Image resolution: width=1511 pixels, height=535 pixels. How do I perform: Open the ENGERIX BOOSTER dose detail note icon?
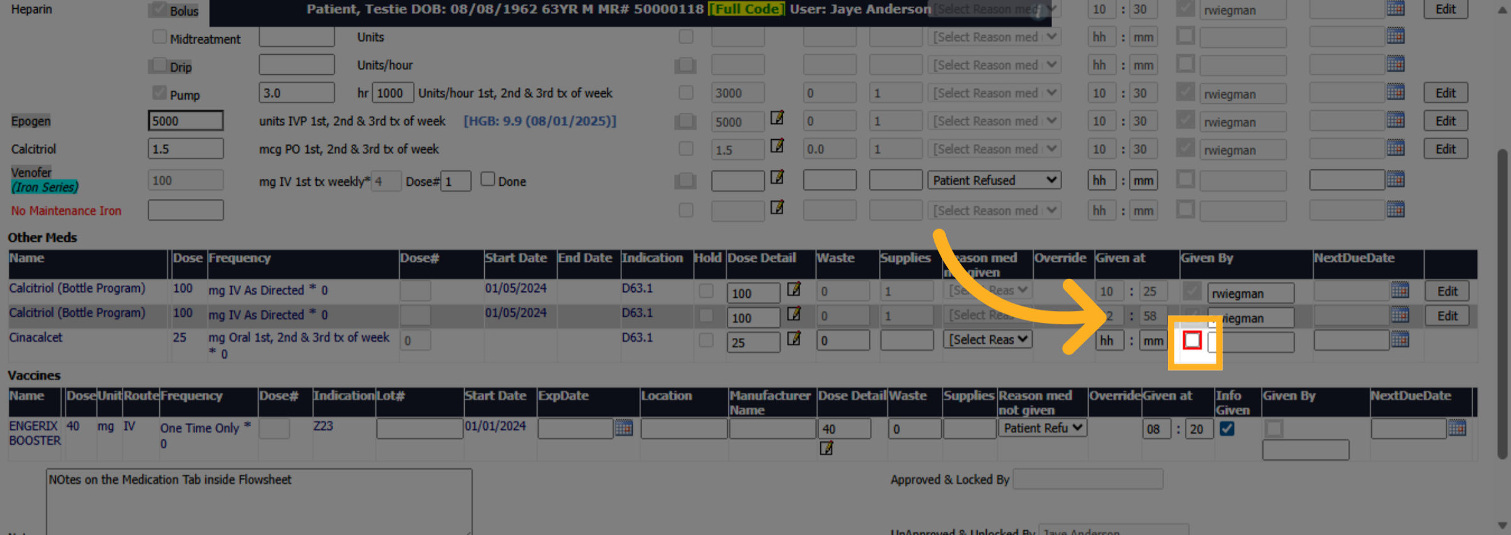[x=826, y=448]
